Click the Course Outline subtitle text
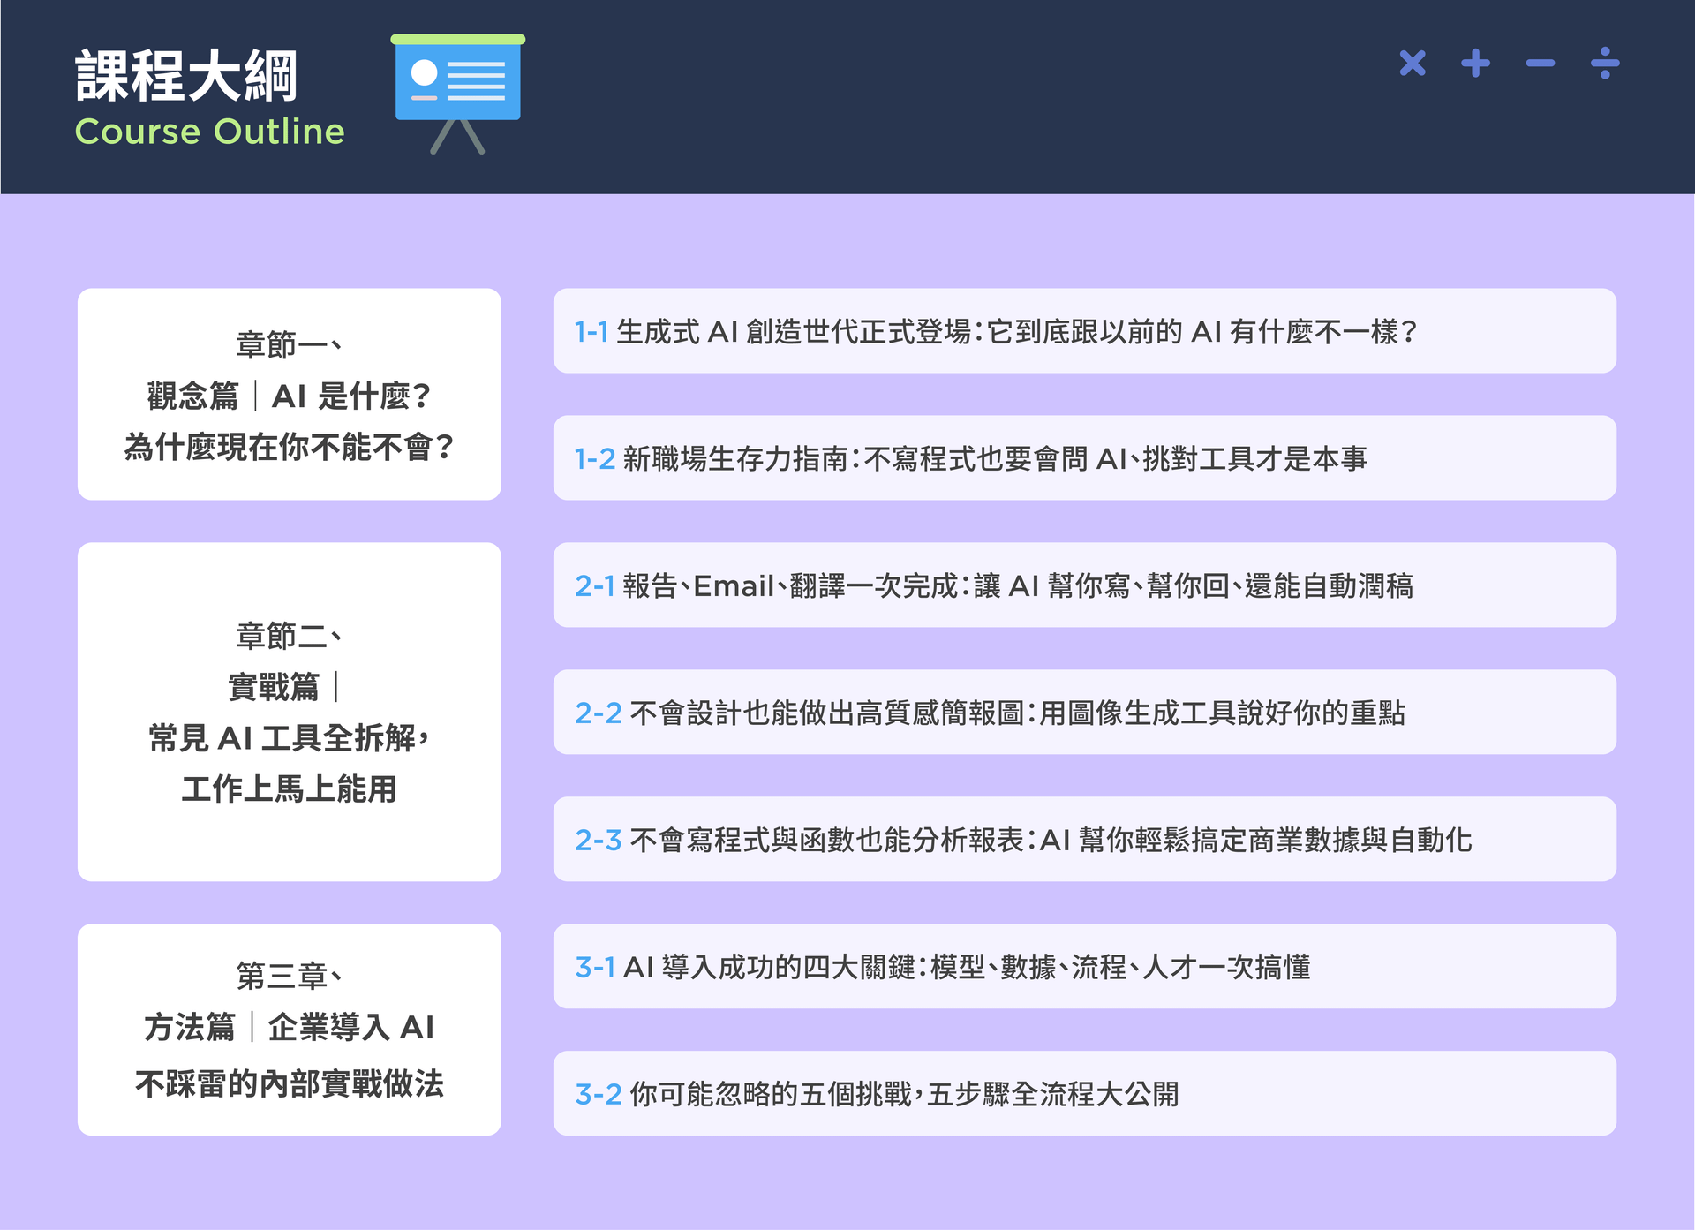 point(209,132)
